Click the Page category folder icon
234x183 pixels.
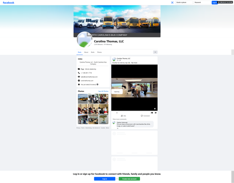tap(79, 69)
